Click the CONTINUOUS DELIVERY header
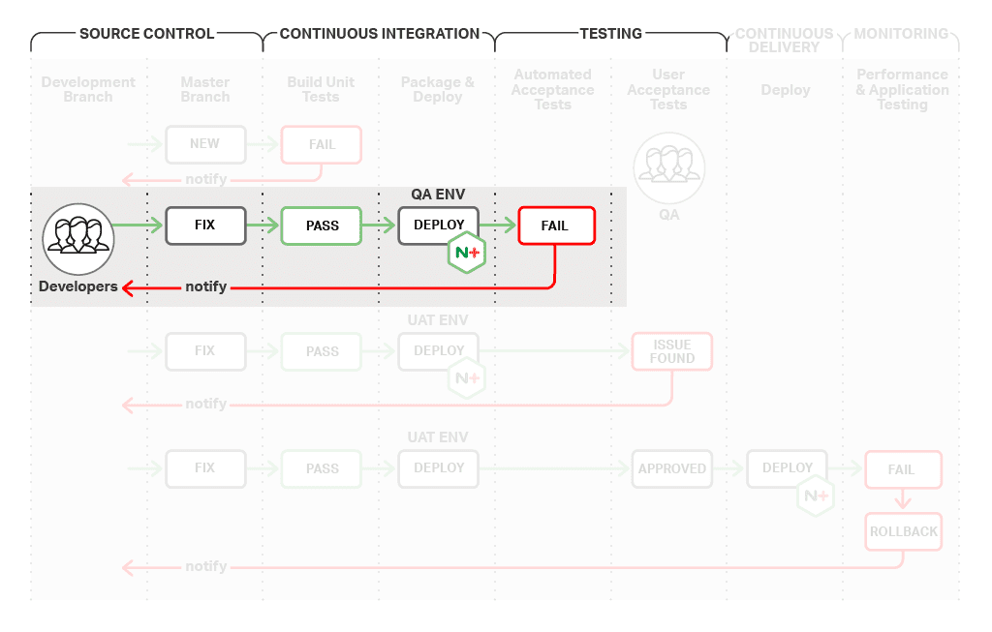992x632 pixels. [785, 41]
